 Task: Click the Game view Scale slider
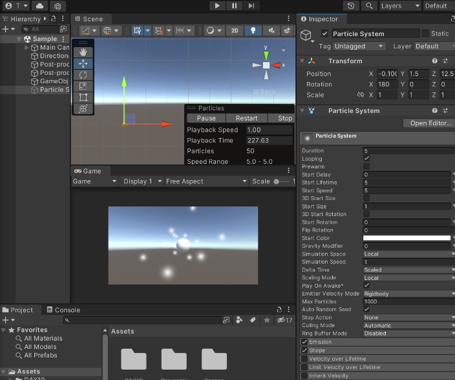pyautogui.click(x=282, y=181)
